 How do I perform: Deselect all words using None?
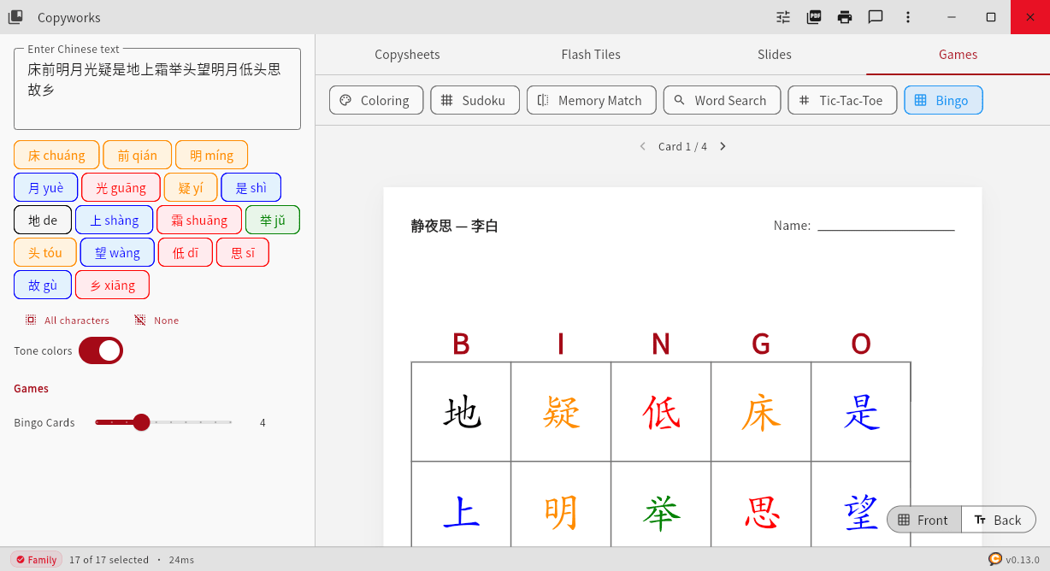(156, 320)
